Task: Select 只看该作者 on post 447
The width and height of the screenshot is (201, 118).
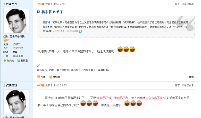Action: click(188, 85)
